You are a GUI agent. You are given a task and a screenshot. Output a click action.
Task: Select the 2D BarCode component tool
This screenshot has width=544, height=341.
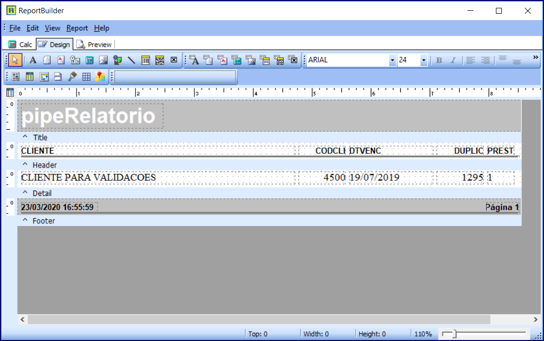(x=159, y=60)
